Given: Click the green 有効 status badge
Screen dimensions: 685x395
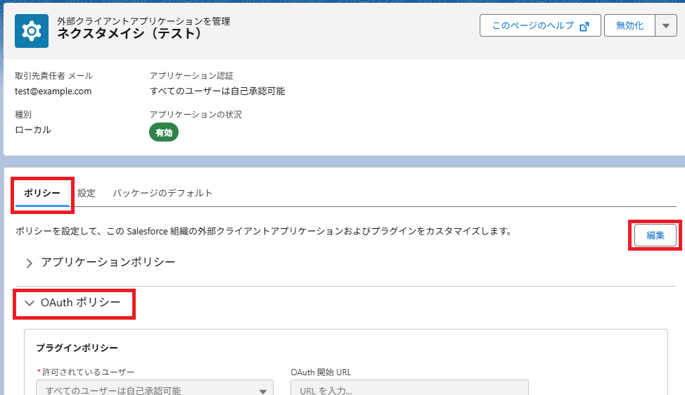Looking at the screenshot, I should [x=164, y=132].
